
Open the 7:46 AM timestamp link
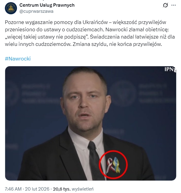tap(13, 189)
